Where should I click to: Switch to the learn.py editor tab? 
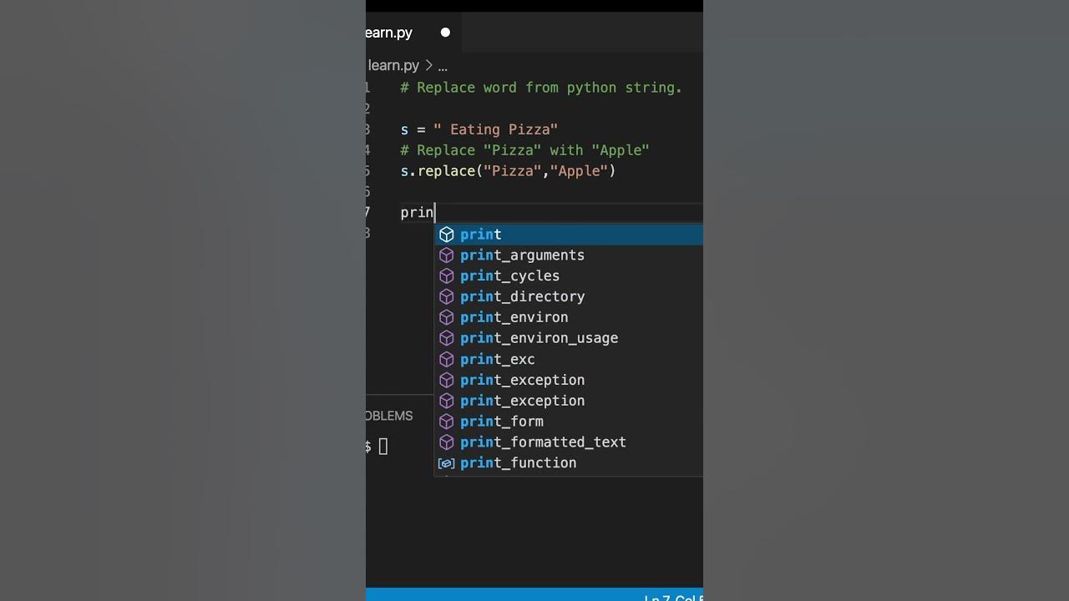pyautogui.click(x=391, y=33)
